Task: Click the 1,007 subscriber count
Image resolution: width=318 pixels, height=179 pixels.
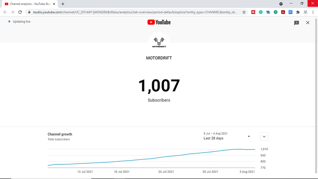Action: 159,86
